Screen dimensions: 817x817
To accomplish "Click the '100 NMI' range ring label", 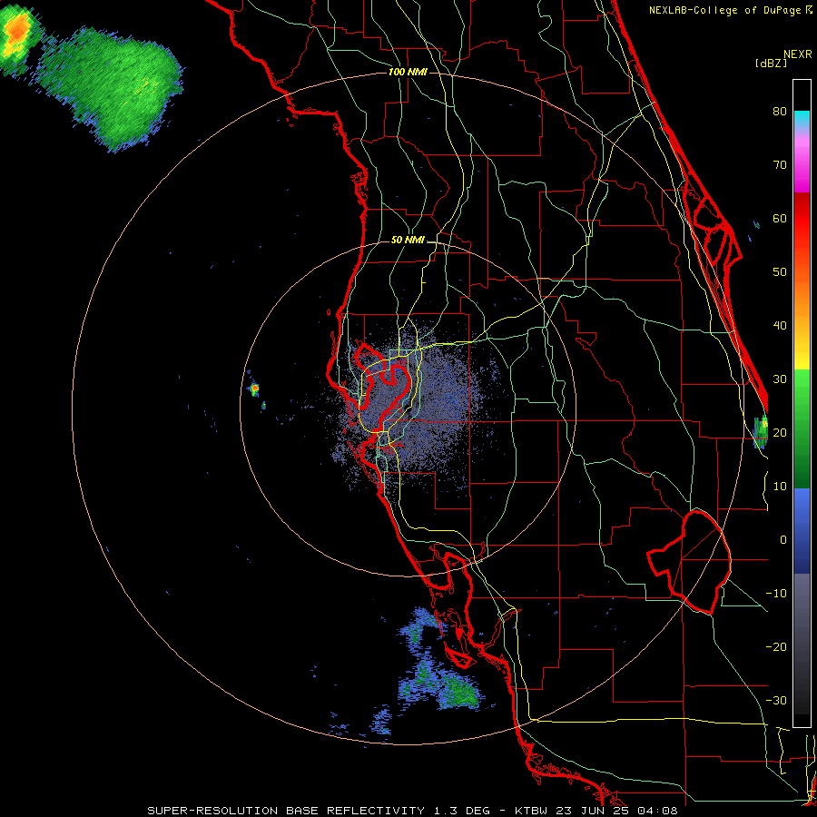I will 408,72.
